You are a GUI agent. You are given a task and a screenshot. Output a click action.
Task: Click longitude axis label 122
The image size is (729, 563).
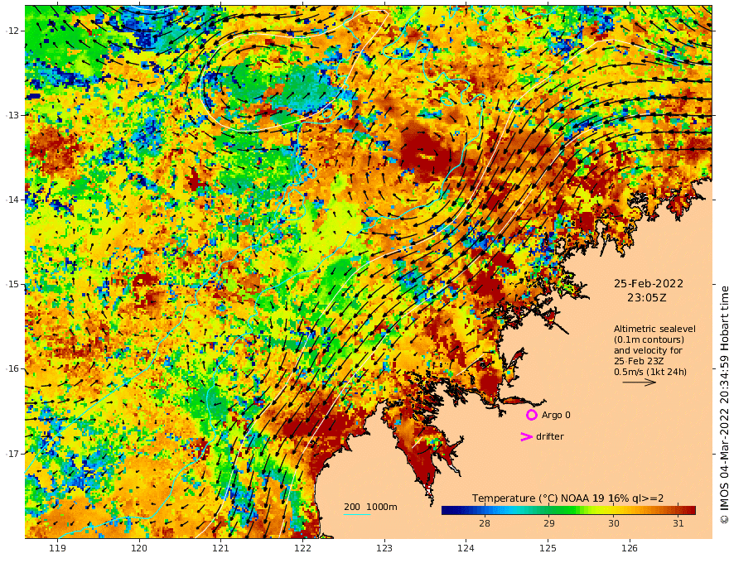[302, 549]
